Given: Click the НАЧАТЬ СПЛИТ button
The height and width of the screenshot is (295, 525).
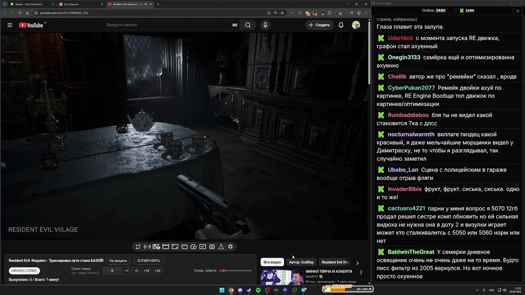Looking at the screenshot, I should (25, 271).
